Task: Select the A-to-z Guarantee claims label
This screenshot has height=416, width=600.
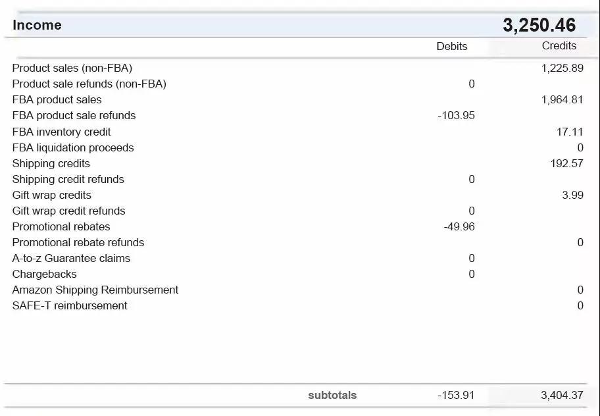Action: [71, 258]
